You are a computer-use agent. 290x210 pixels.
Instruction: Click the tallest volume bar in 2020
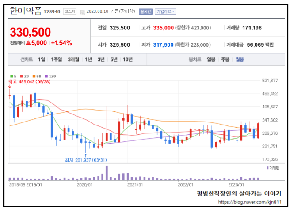pos(107,173)
